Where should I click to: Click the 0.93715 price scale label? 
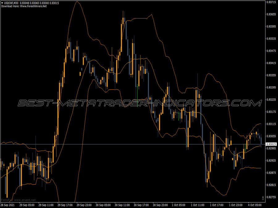click(271, 2)
